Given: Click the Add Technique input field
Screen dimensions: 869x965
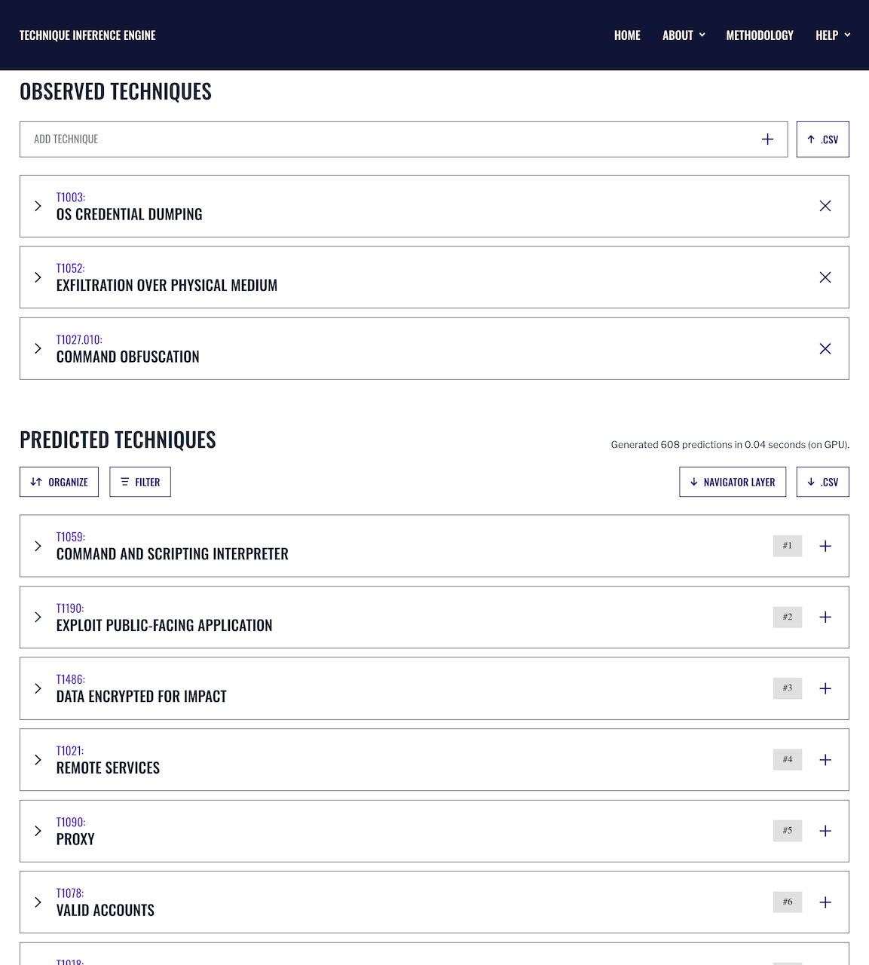Looking at the screenshot, I should [377, 139].
